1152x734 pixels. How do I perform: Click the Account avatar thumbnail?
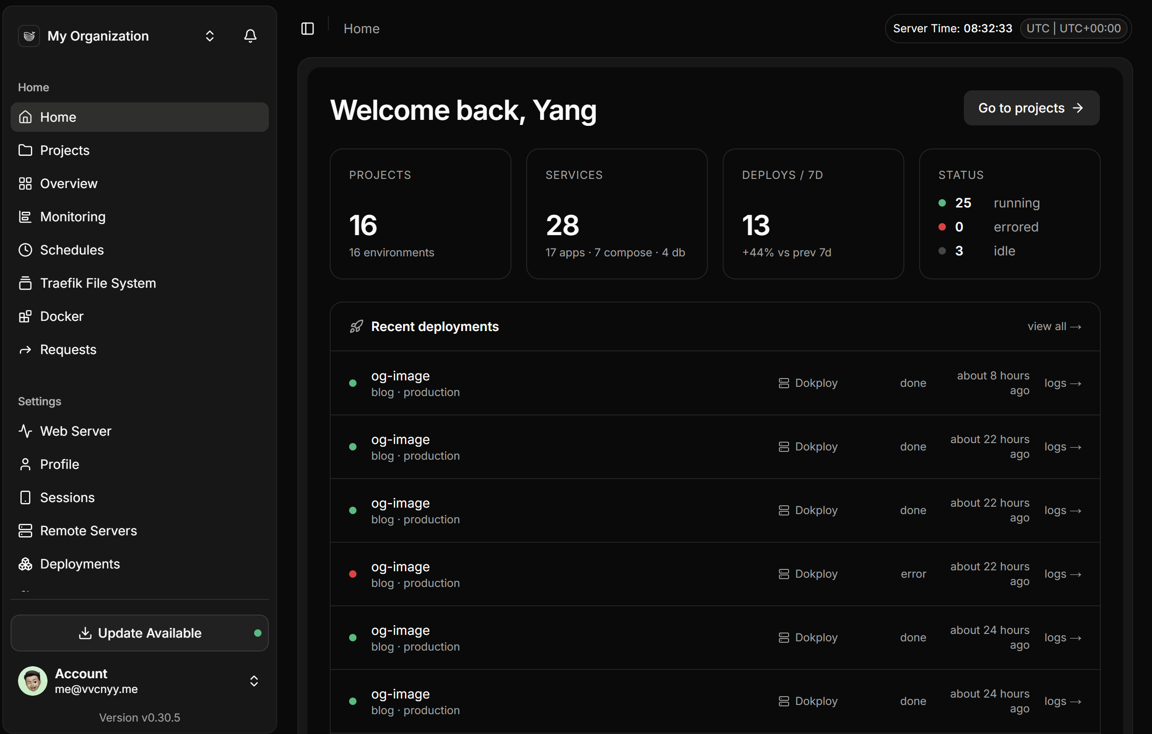tap(33, 681)
